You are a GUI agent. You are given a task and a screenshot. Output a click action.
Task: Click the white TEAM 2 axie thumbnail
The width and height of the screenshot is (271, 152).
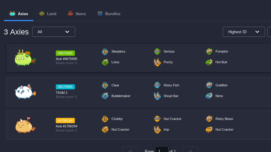click(x=25, y=91)
